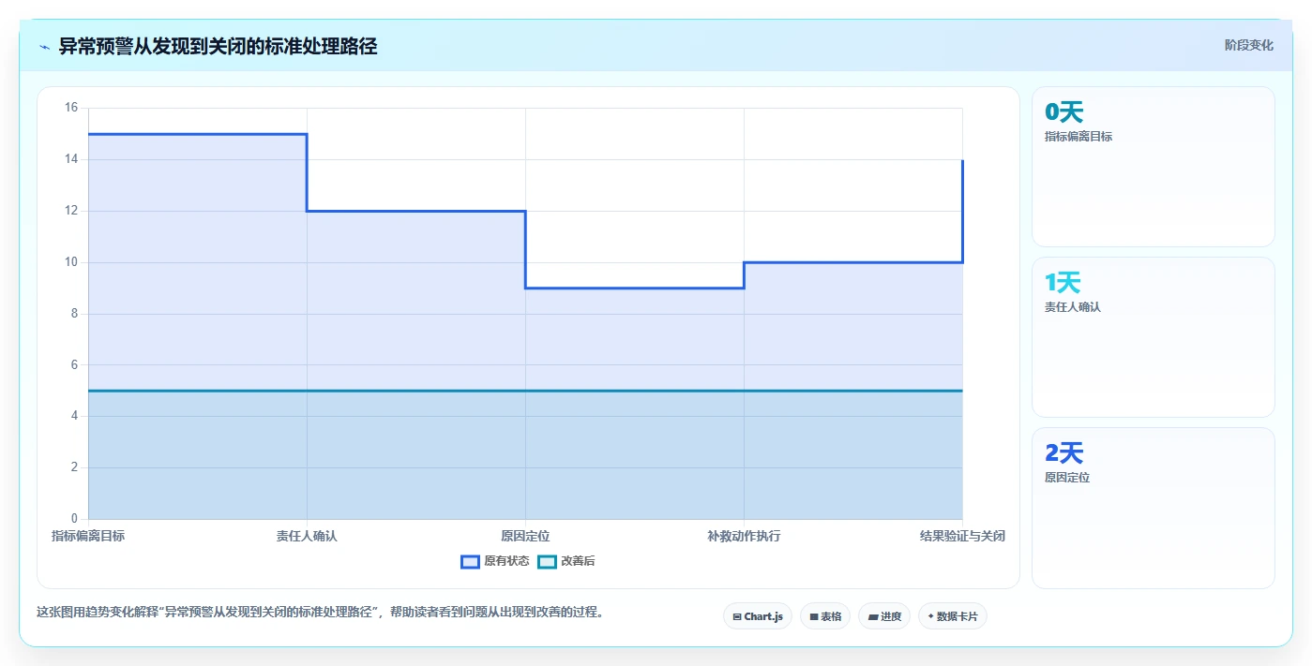Click the y-axis value 4
The height and width of the screenshot is (666, 1312).
75,416
